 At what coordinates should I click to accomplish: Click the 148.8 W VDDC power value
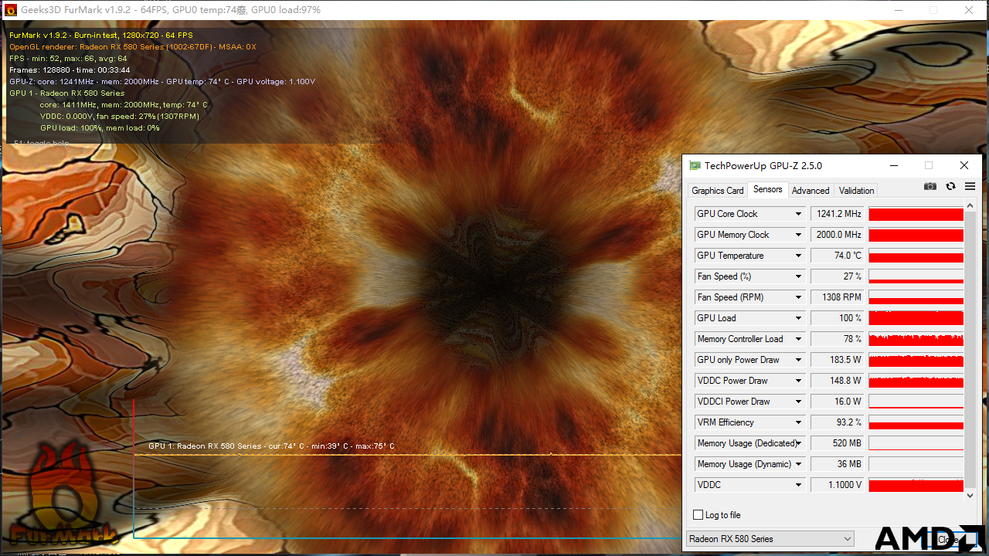tap(837, 381)
